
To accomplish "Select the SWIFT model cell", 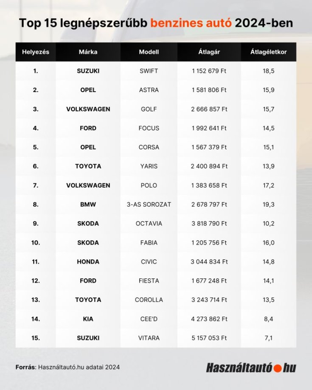I will point(149,71).
